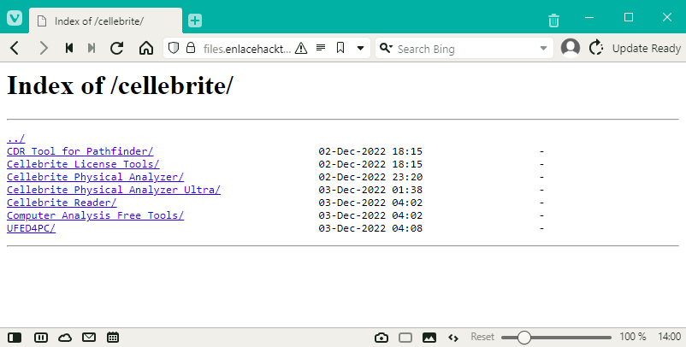Screen dimensions: 686x347
Task: Select the Index of /cellebrite/ tab
Action: [105, 21]
